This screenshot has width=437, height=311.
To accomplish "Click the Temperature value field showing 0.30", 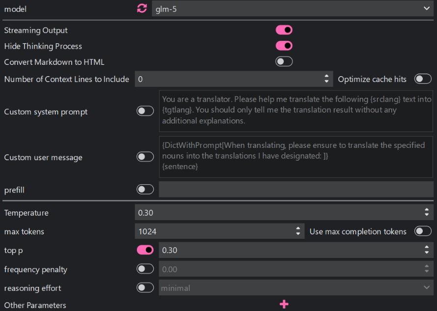I will click(284, 212).
